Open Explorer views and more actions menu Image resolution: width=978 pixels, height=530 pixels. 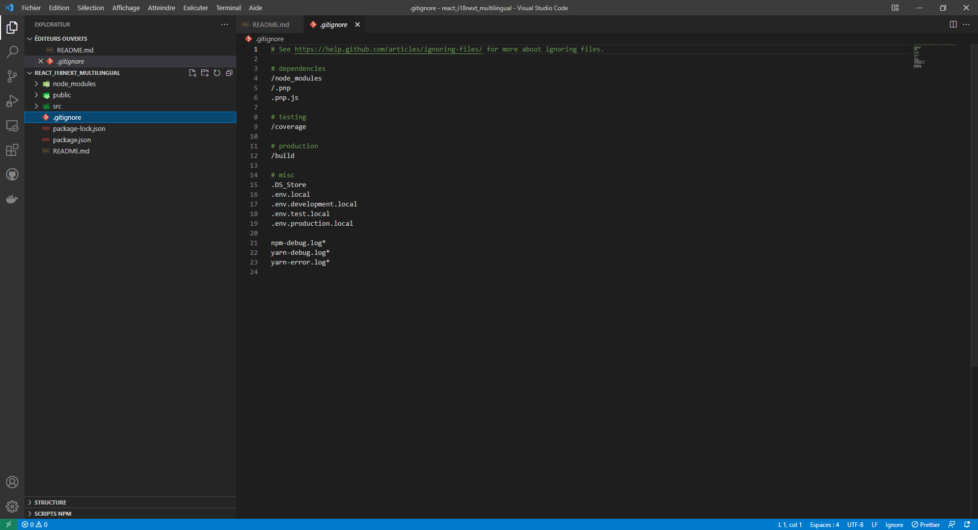point(225,24)
